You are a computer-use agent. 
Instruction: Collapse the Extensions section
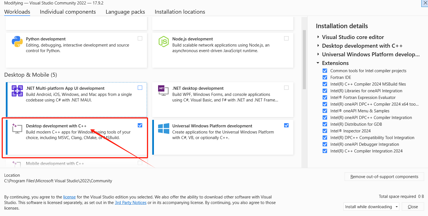[x=318, y=63]
